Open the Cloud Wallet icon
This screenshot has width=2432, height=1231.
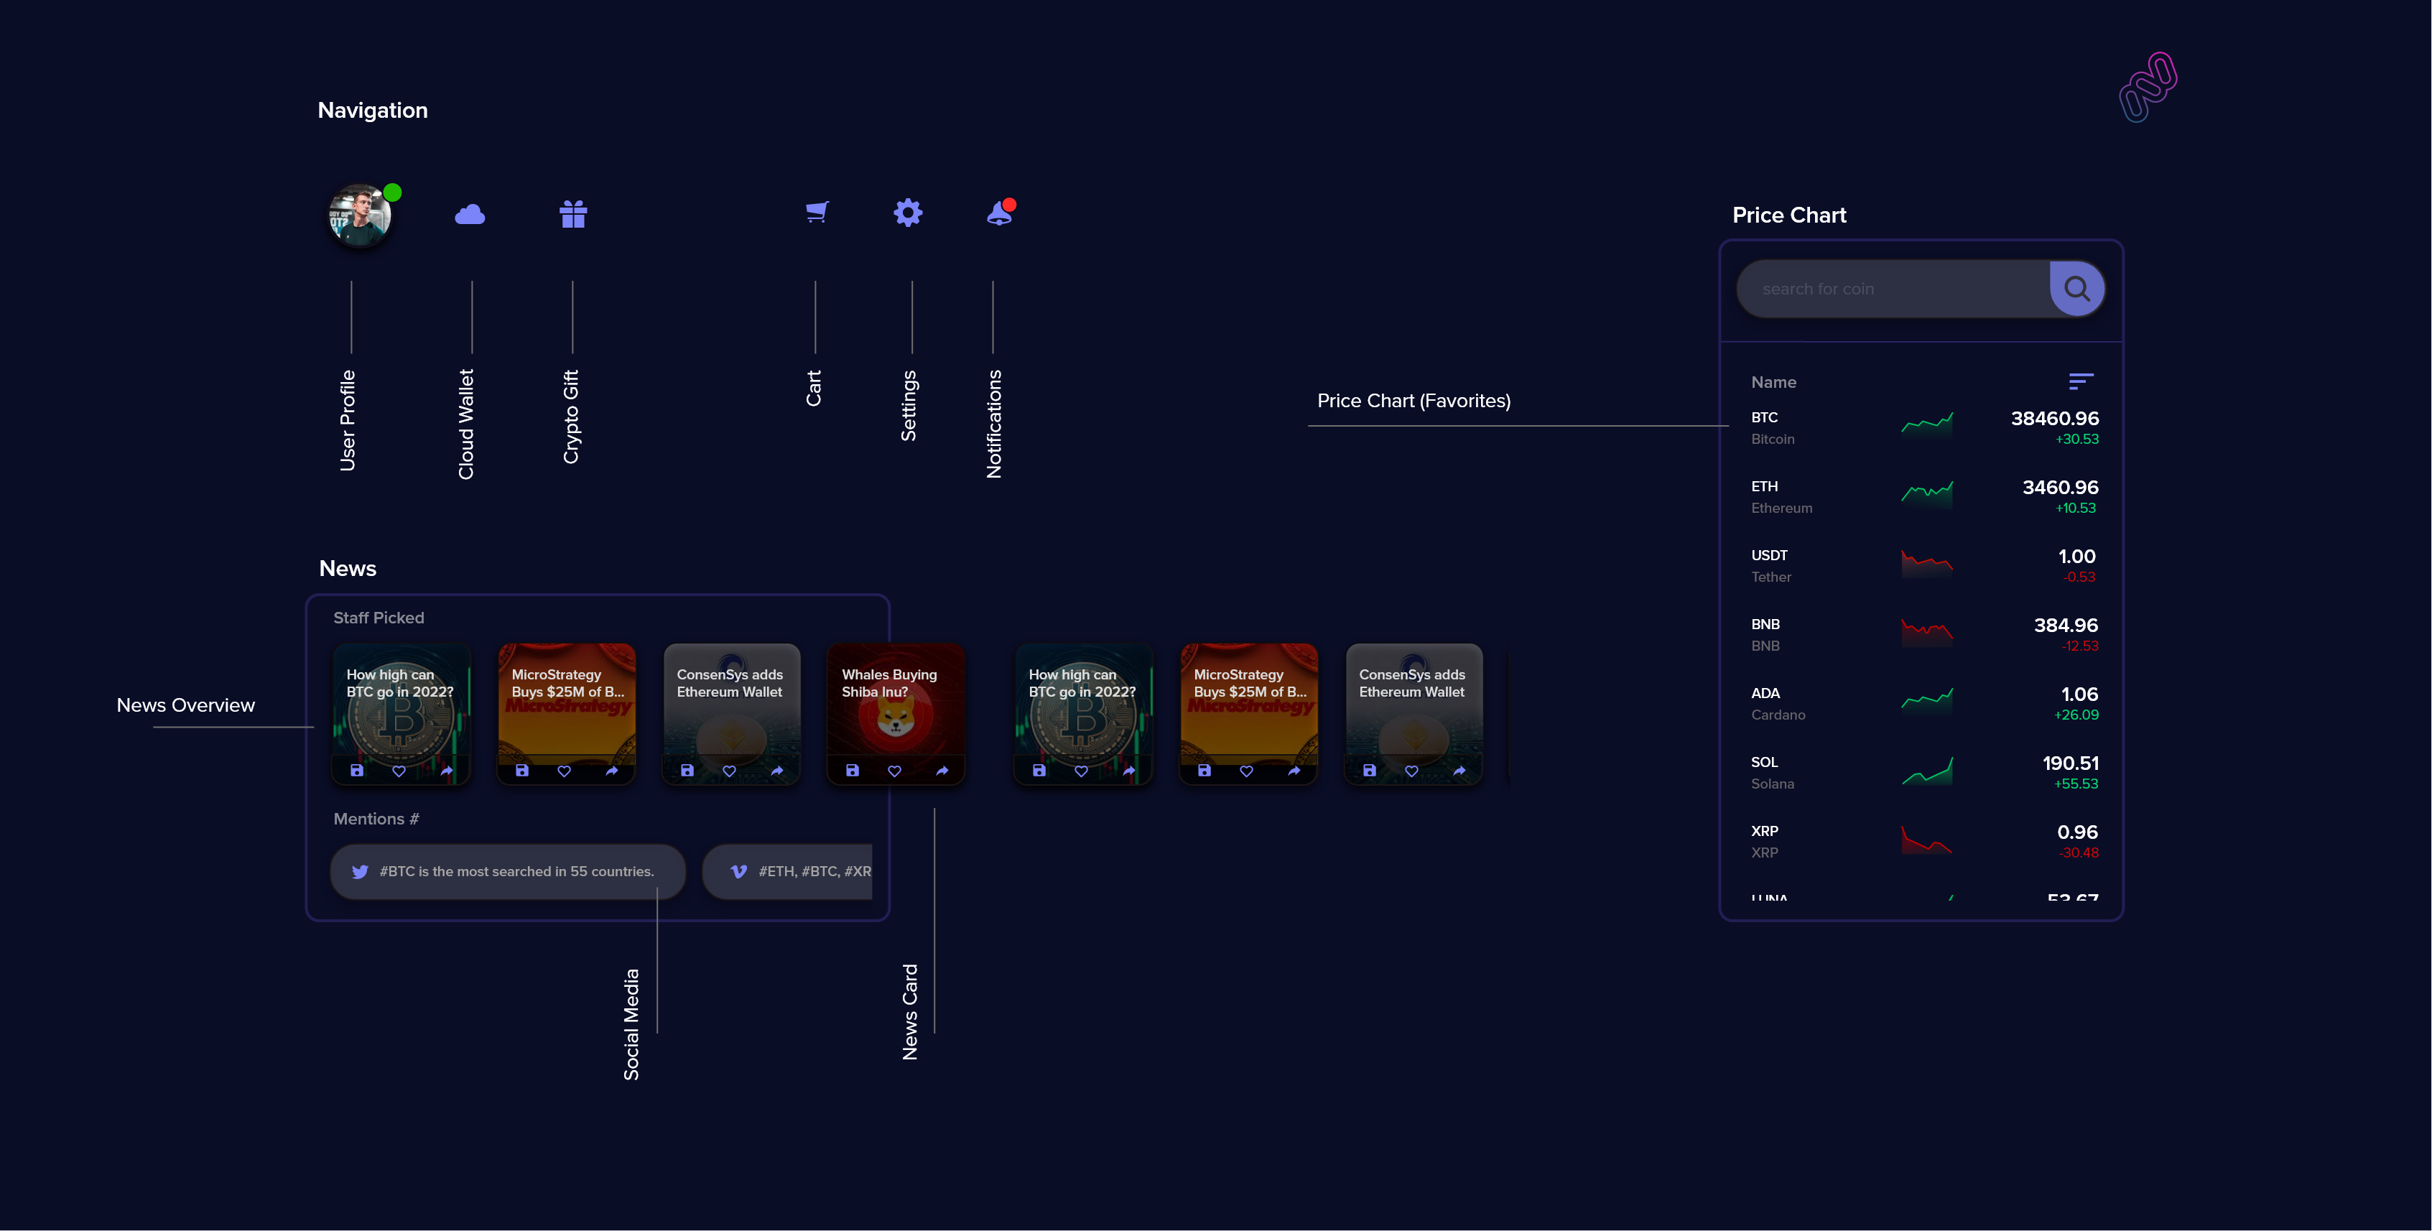(469, 215)
